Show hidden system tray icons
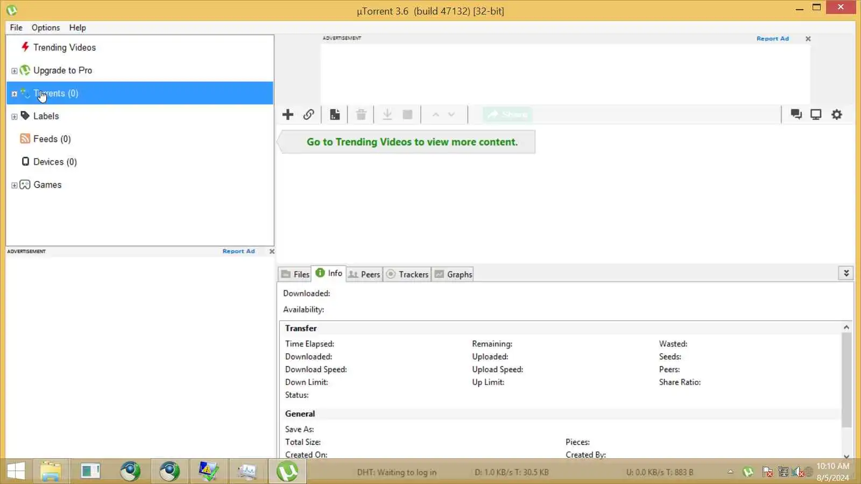 pos(730,472)
